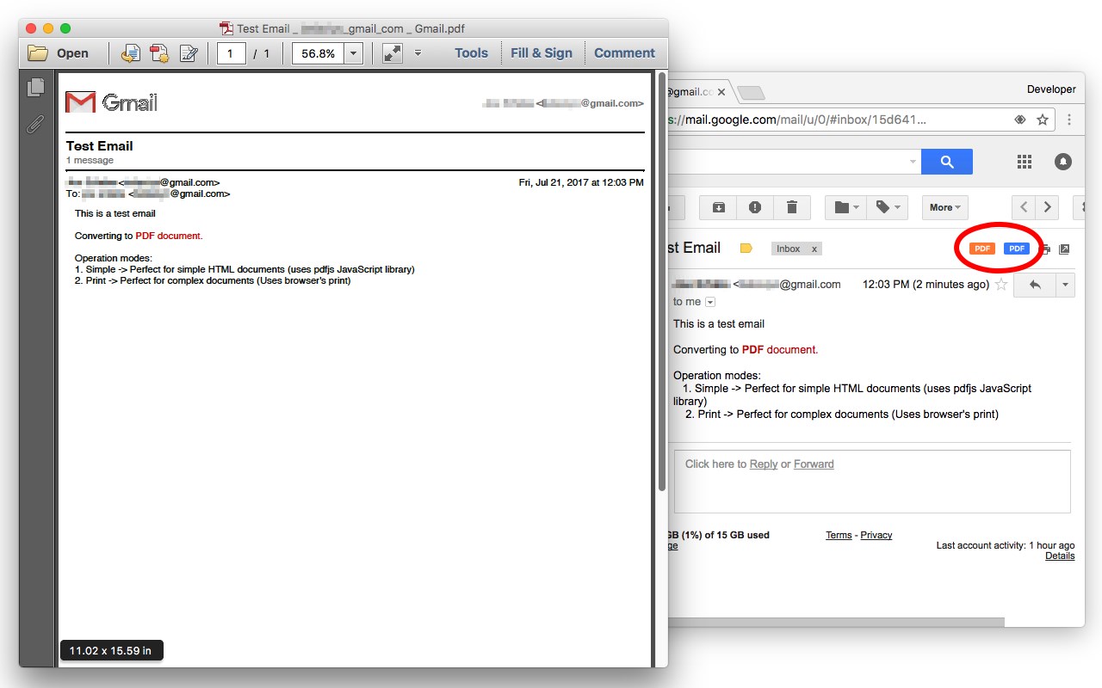1102x688 pixels.
Task: Open the Move to folder dropdown
Action: click(x=846, y=207)
